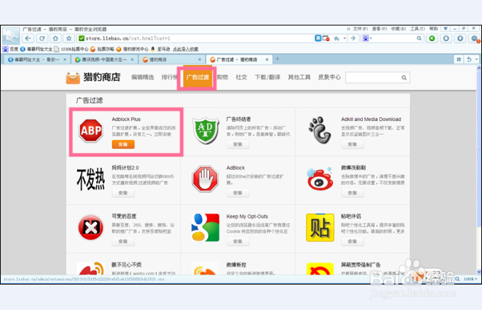Screen dimensions: 482x310
Task: Open the dropdown arrow next to the favorites star
Action: 344,38
